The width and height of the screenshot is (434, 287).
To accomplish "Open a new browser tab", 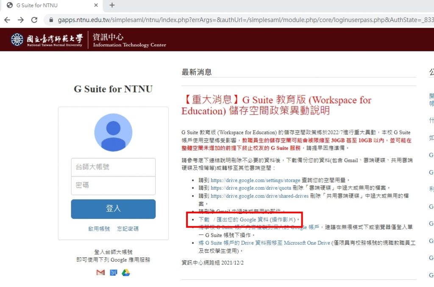I will [112, 5].
